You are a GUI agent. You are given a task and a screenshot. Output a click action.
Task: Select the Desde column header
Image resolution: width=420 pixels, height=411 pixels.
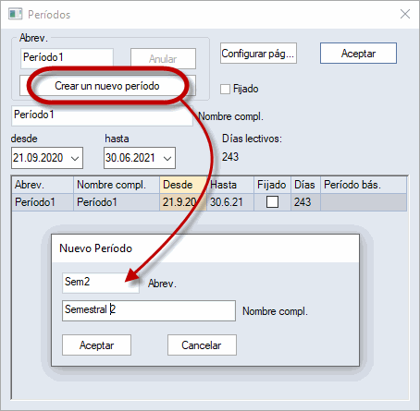click(x=183, y=185)
